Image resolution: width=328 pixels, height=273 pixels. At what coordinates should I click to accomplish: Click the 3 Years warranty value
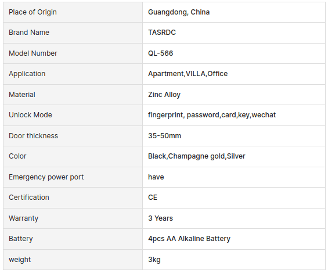coord(160,218)
